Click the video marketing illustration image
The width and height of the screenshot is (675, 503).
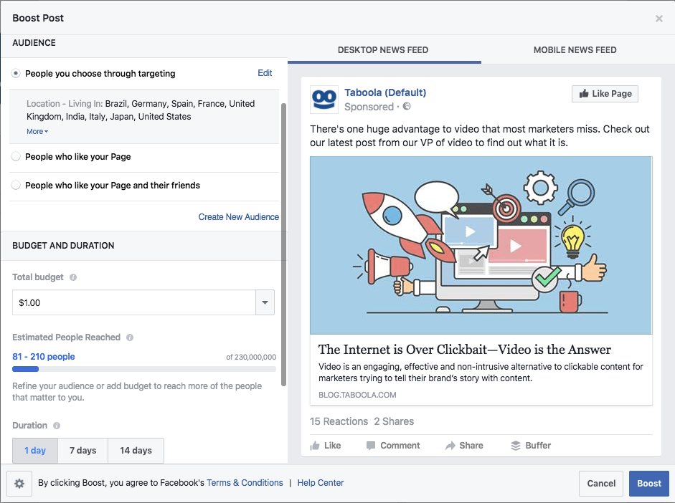click(481, 246)
